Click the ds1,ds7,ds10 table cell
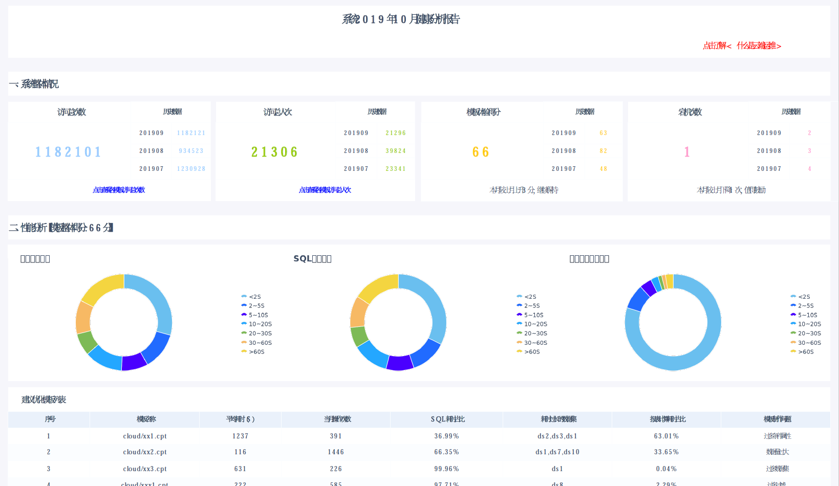The height and width of the screenshot is (486, 839). 557,452
